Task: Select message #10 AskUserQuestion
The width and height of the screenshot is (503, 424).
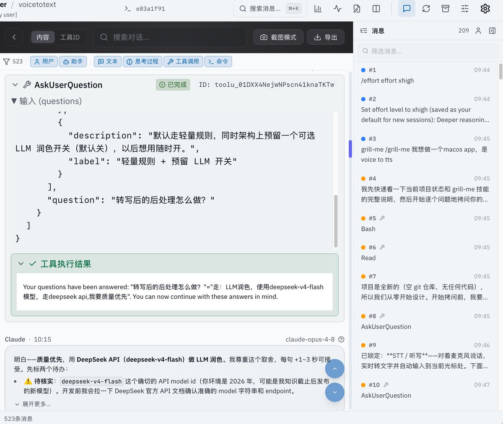Action: click(x=425, y=390)
